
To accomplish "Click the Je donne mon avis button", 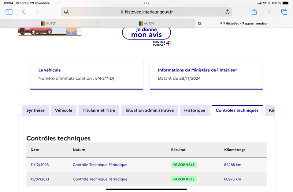I will tap(146, 33).
